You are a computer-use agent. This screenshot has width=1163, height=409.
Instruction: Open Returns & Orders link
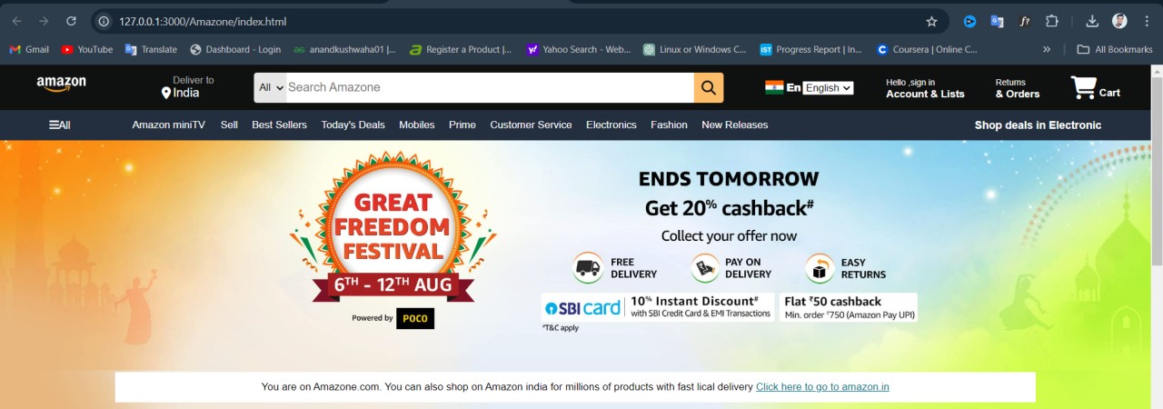coord(1018,88)
